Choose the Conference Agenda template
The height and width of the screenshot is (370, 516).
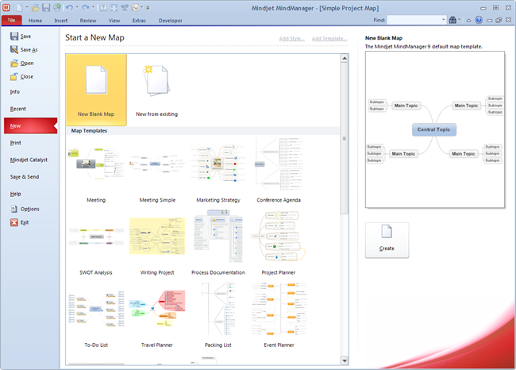279,171
